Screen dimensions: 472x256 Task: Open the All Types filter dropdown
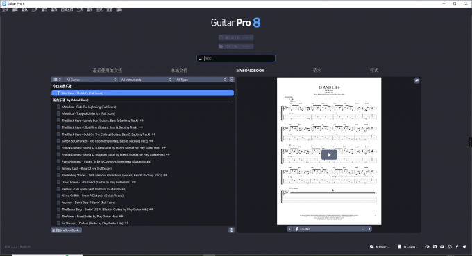tap(201, 80)
